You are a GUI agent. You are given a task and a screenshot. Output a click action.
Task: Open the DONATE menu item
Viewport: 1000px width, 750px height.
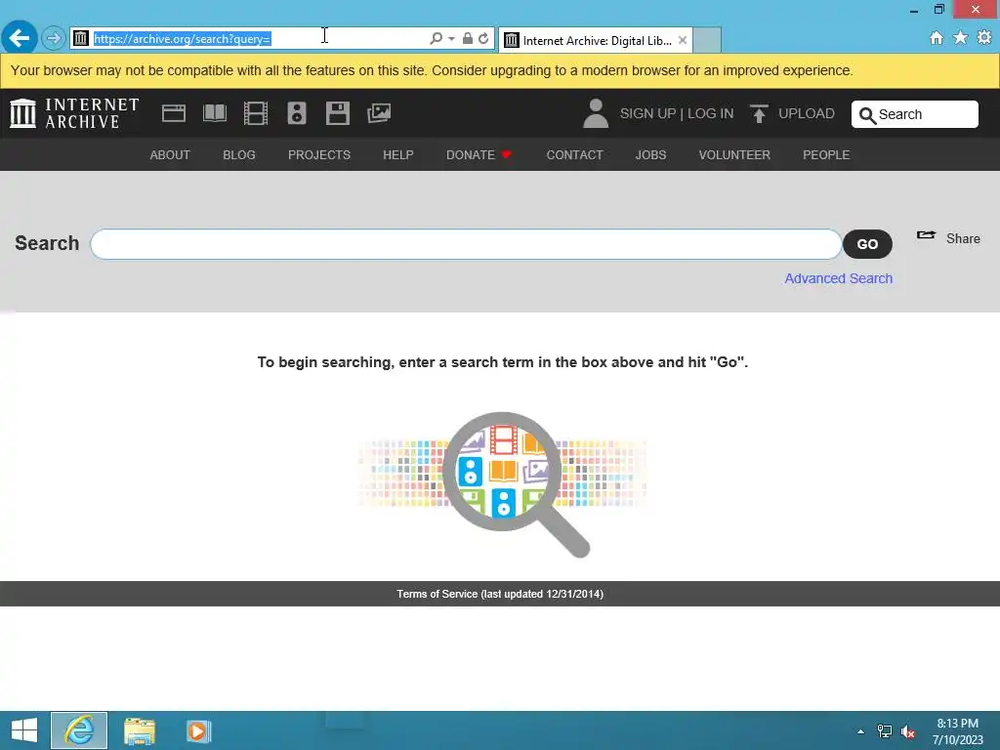(479, 155)
